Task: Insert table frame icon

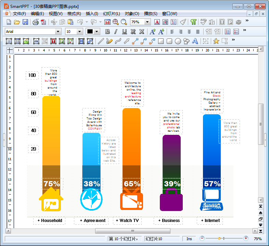Action: [17, 41]
